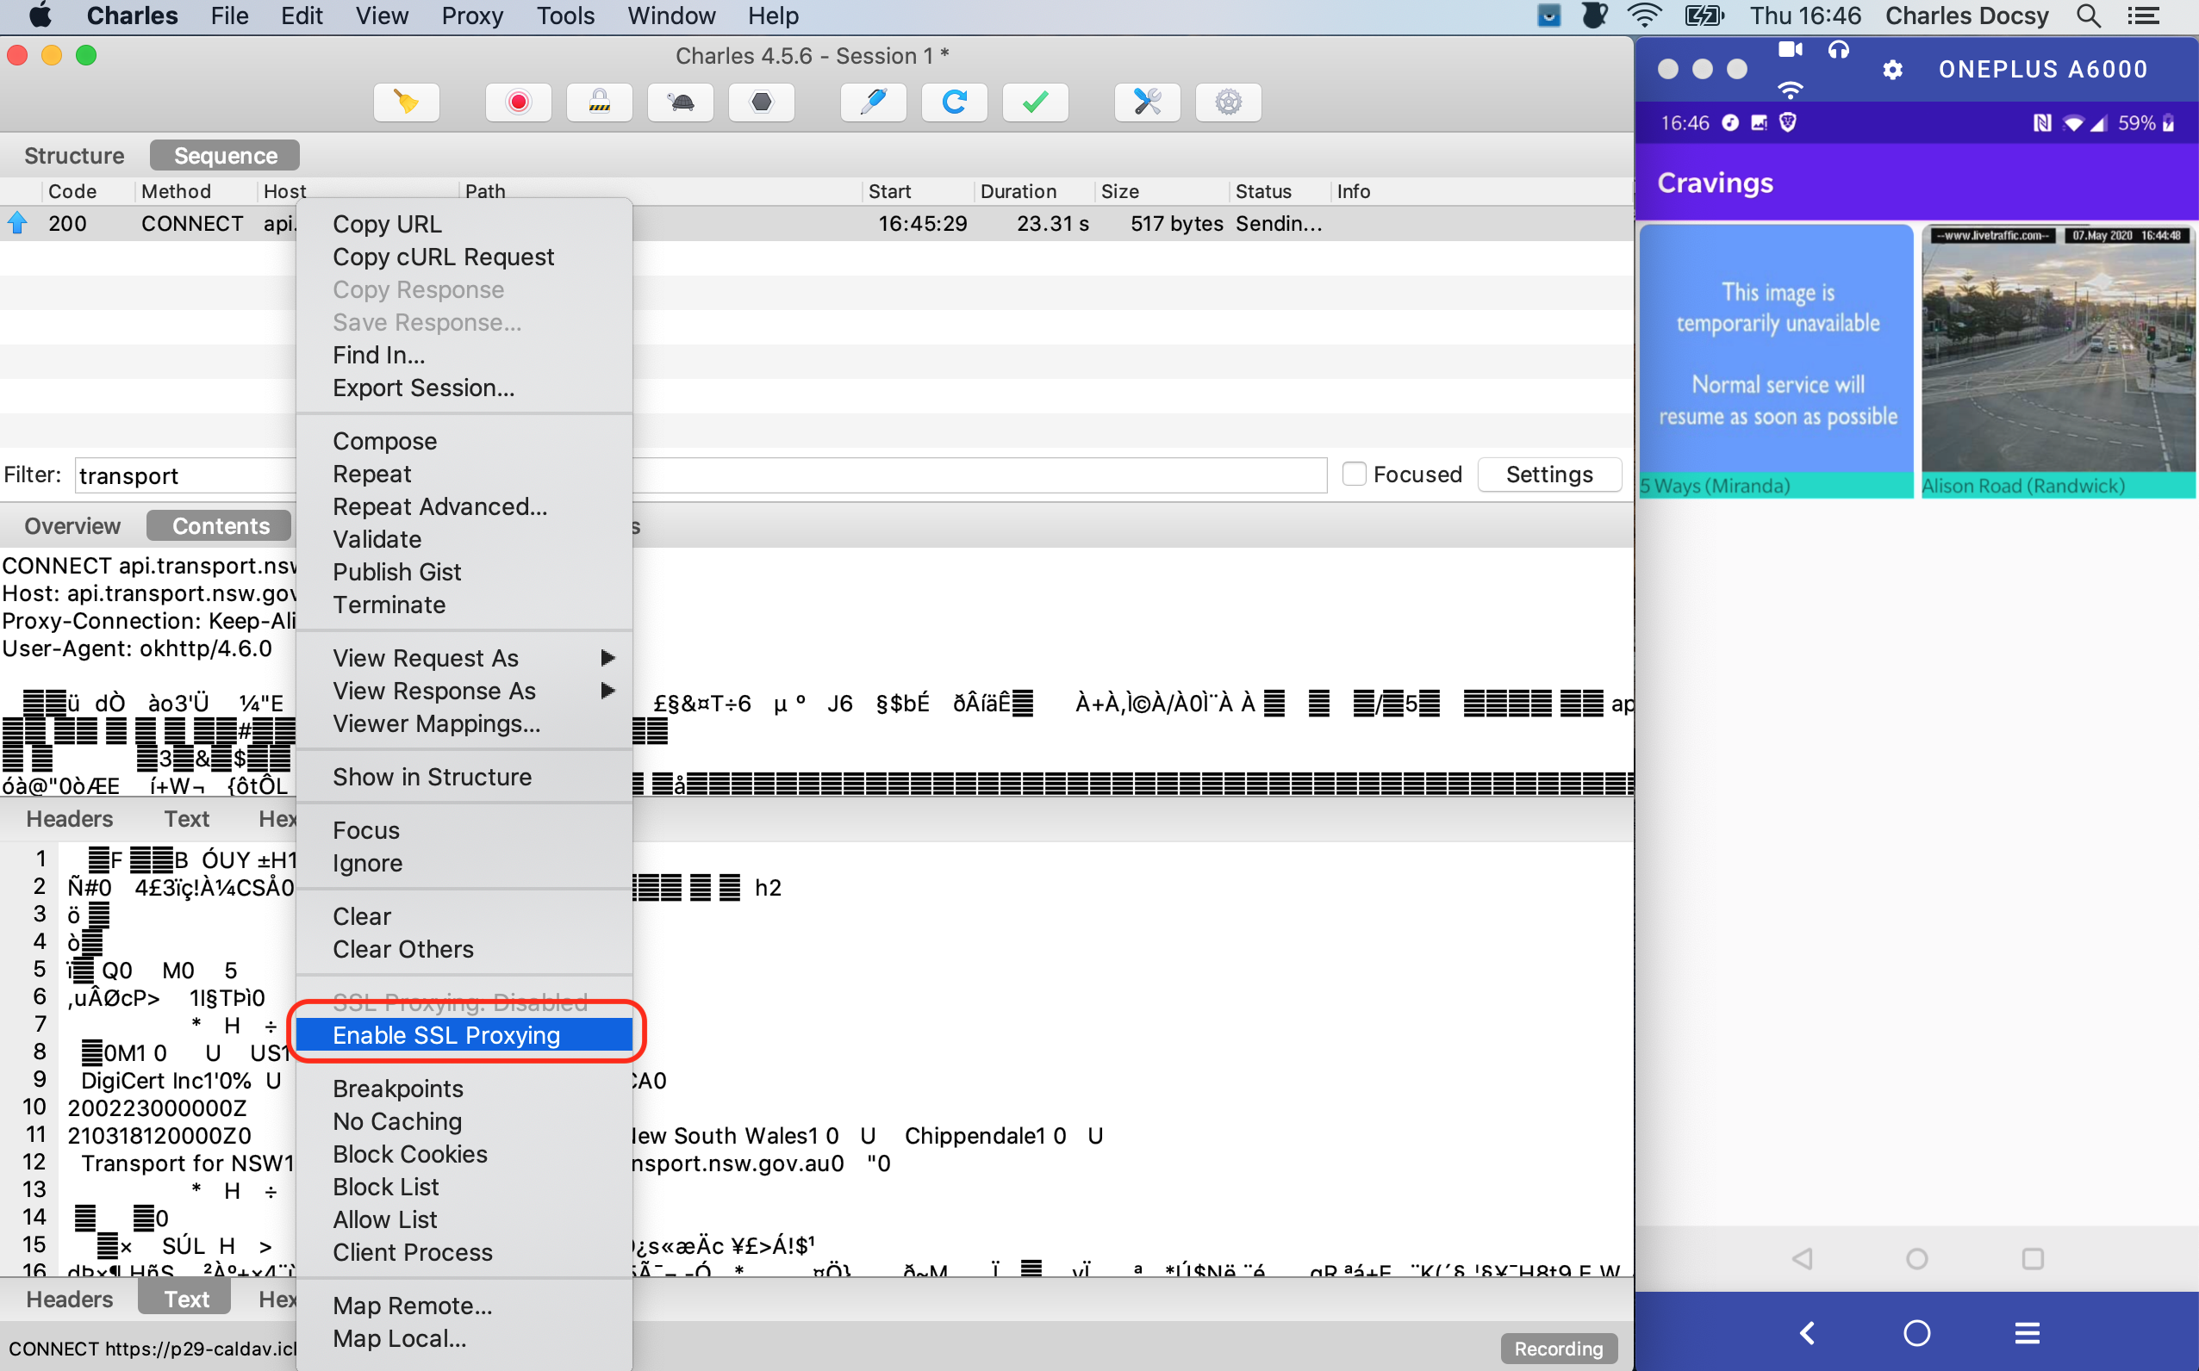Click the broom Clear Session toolbar icon
This screenshot has height=1371, width=2199.
click(406, 102)
